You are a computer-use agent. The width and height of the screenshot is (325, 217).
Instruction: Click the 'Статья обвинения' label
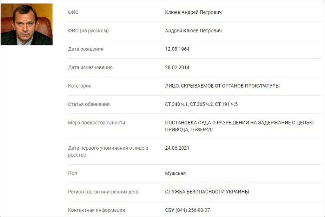pyautogui.click(x=89, y=105)
